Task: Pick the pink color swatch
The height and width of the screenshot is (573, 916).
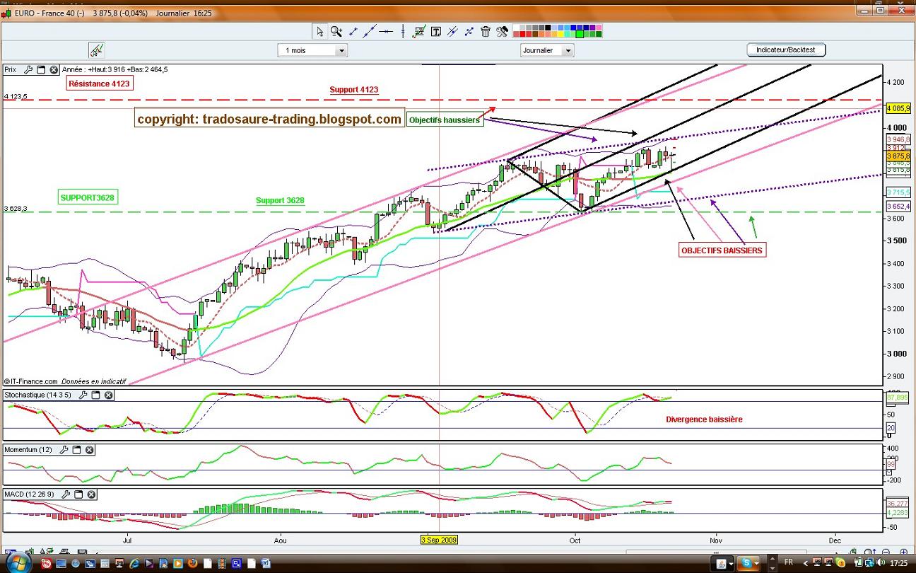Action: point(599,27)
